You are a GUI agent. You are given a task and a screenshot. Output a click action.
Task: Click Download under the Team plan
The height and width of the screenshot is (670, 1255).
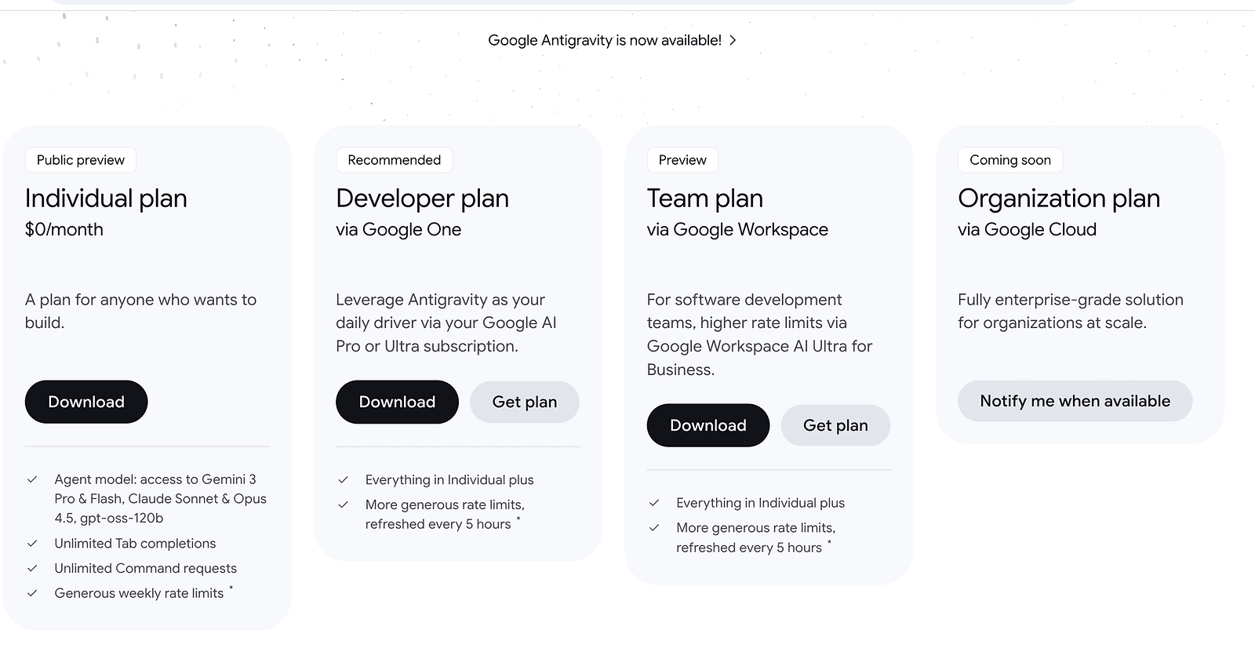(708, 425)
